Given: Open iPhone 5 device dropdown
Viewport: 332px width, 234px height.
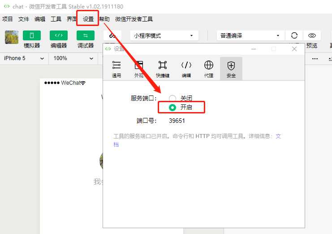Looking at the screenshot, I should (x=24, y=58).
